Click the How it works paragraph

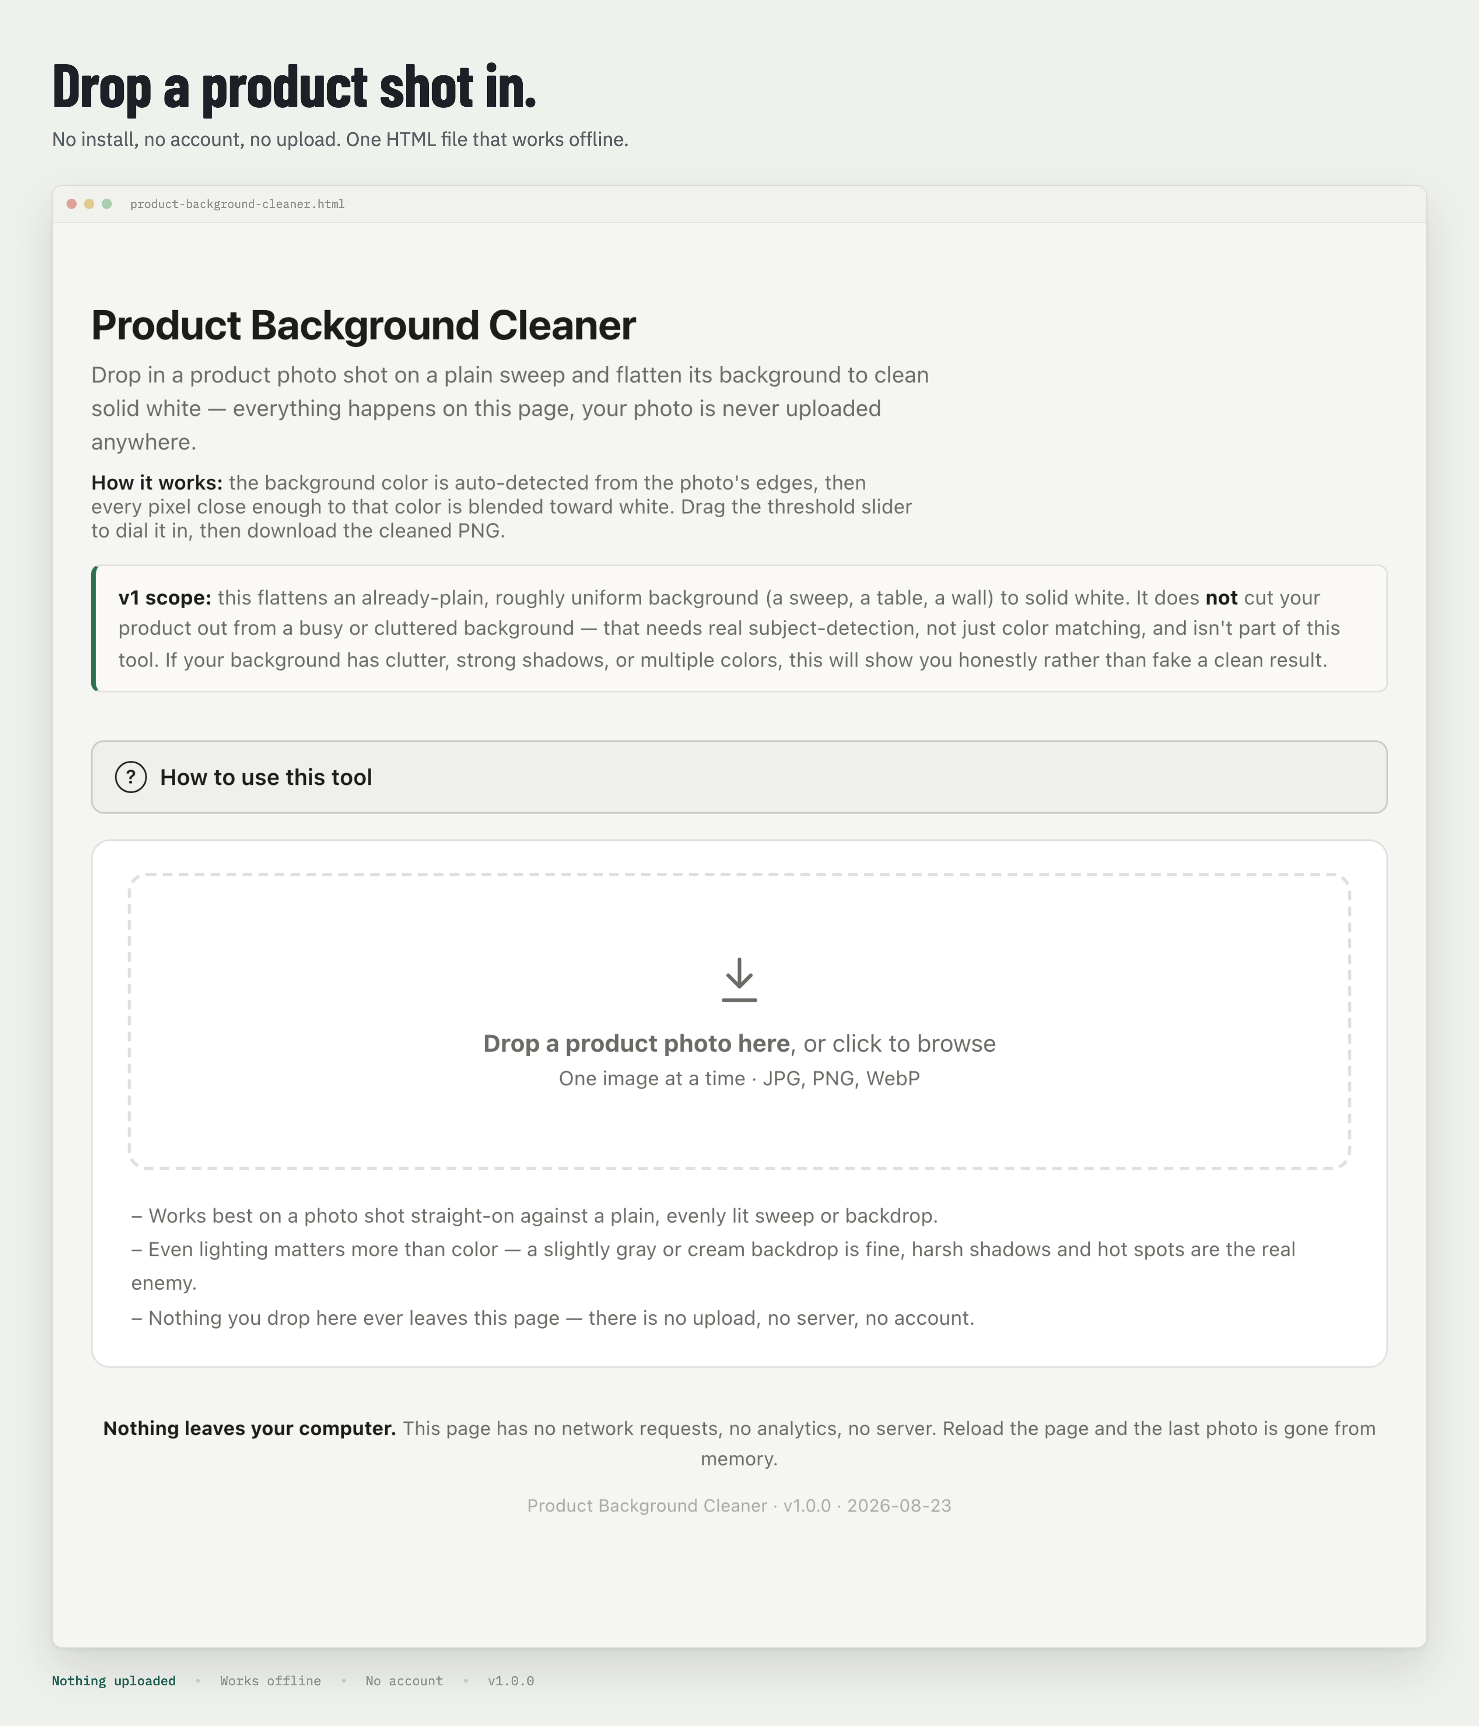point(501,507)
